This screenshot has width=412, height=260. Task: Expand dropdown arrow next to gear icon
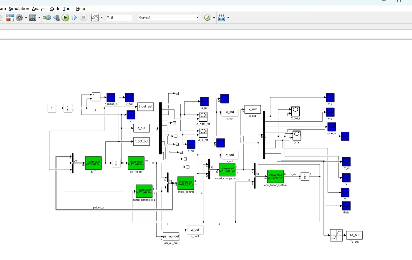pyautogui.click(x=26, y=18)
